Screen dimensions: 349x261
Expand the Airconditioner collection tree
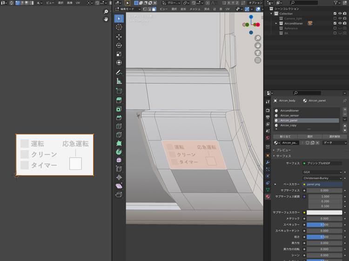click(x=276, y=23)
